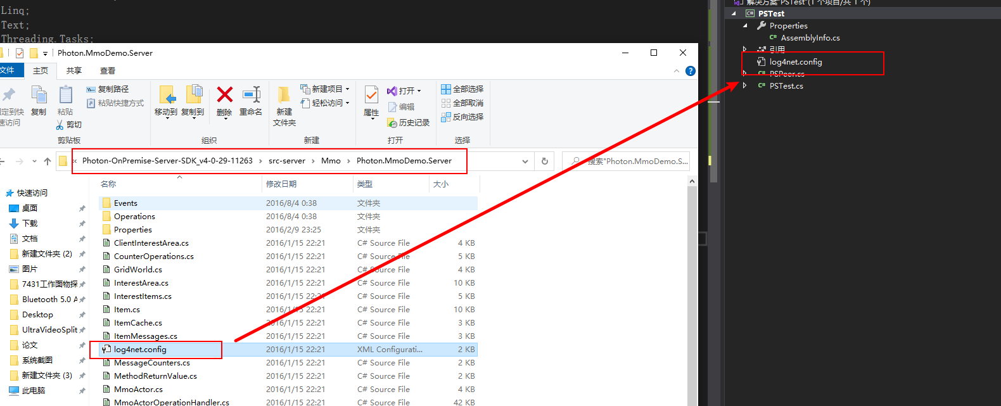Select log4net.config in the file list

(288, 350)
